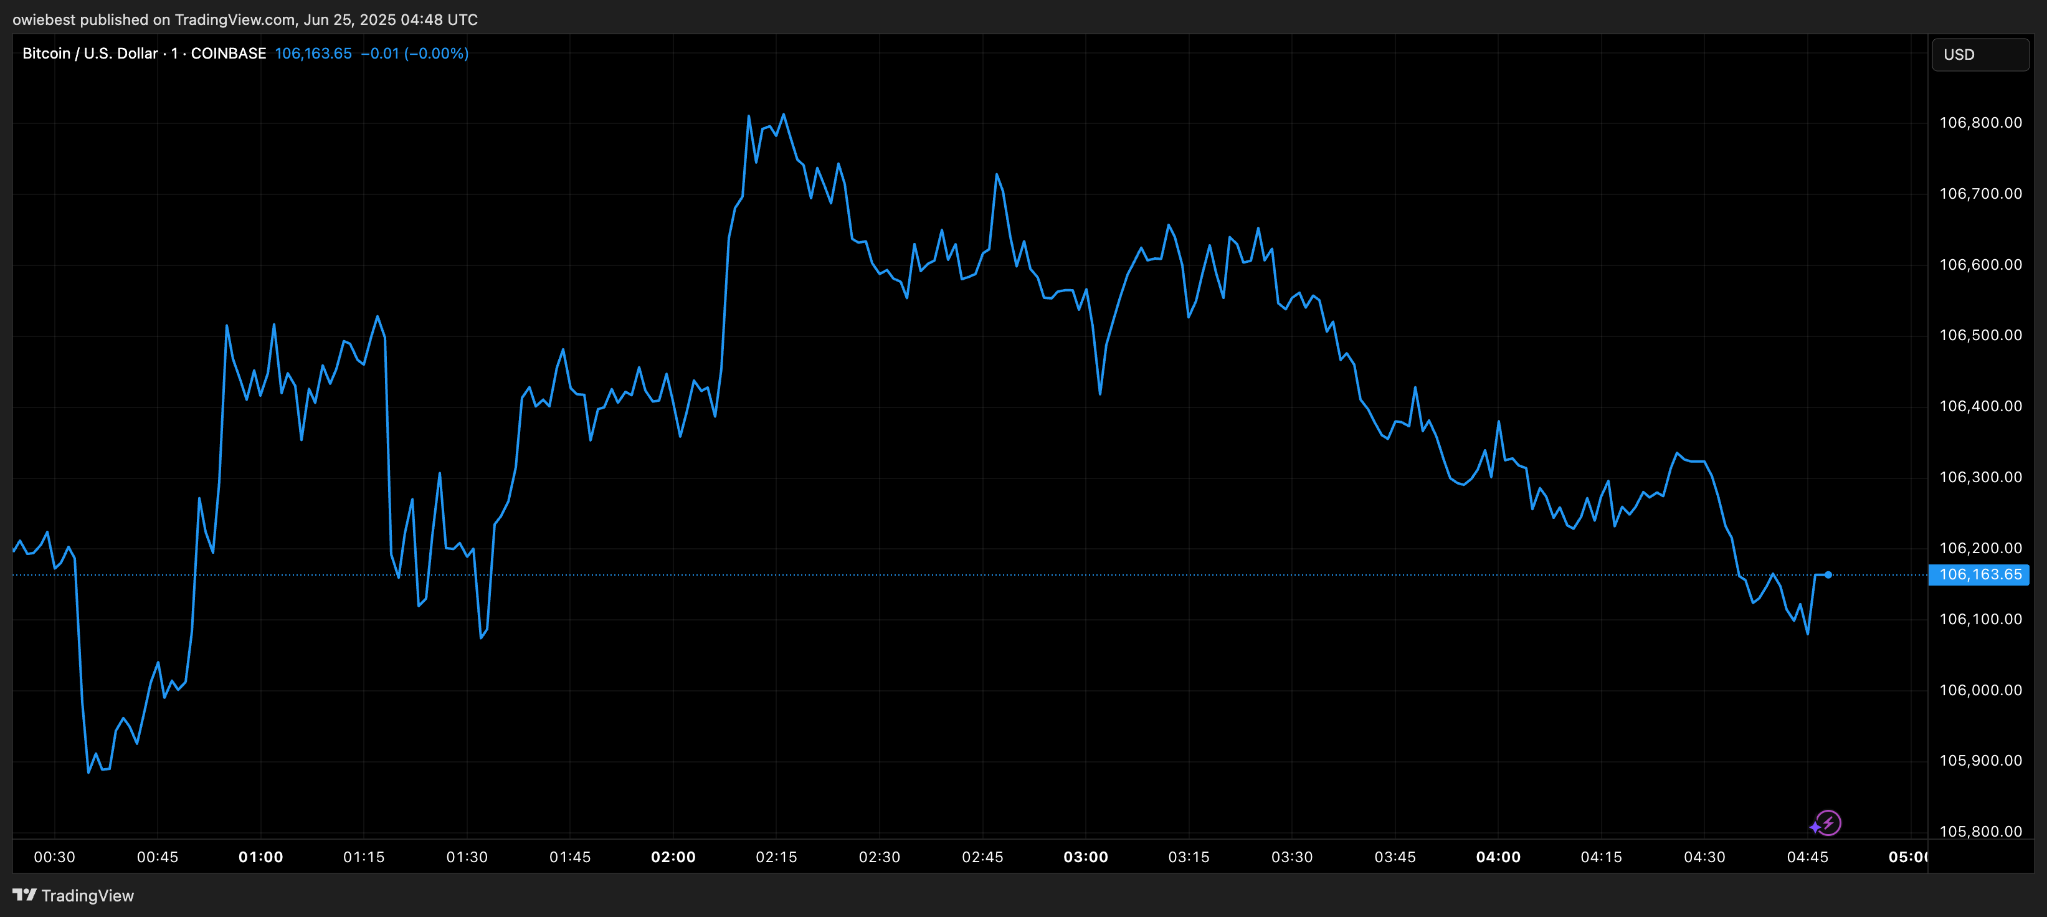Click the blue last-price dot on chart
The width and height of the screenshot is (2047, 917).
[x=1828, y=574]
